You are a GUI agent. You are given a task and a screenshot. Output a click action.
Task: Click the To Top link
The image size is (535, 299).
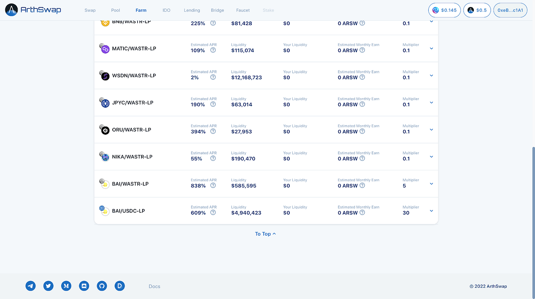pos(266,234)
